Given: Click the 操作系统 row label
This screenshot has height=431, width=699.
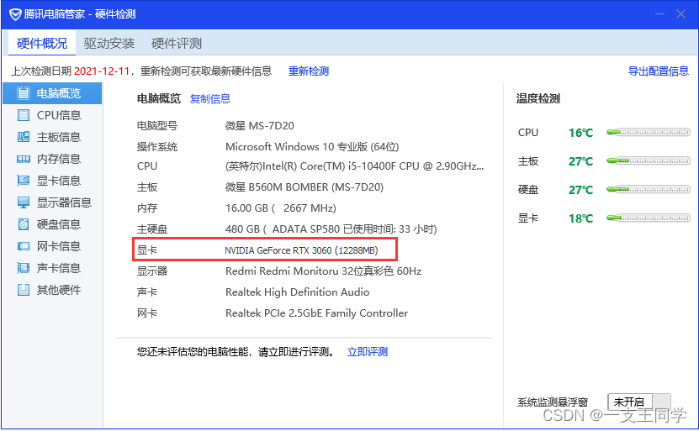Looking at the screenshot, I should click(157, 146).
